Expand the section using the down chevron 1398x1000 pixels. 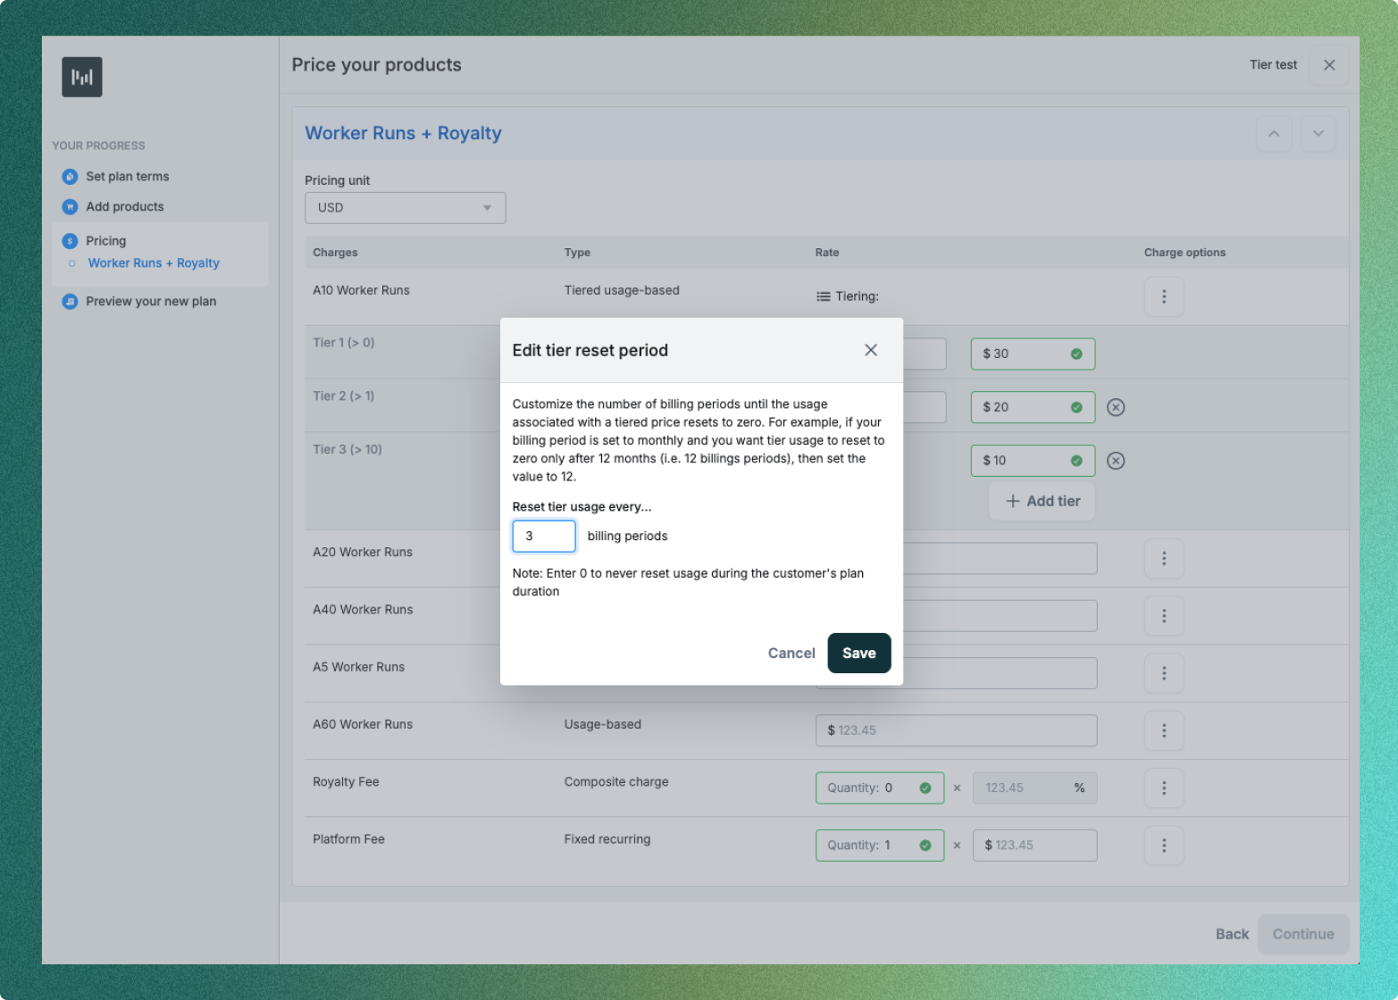(x=1318, y=133)
